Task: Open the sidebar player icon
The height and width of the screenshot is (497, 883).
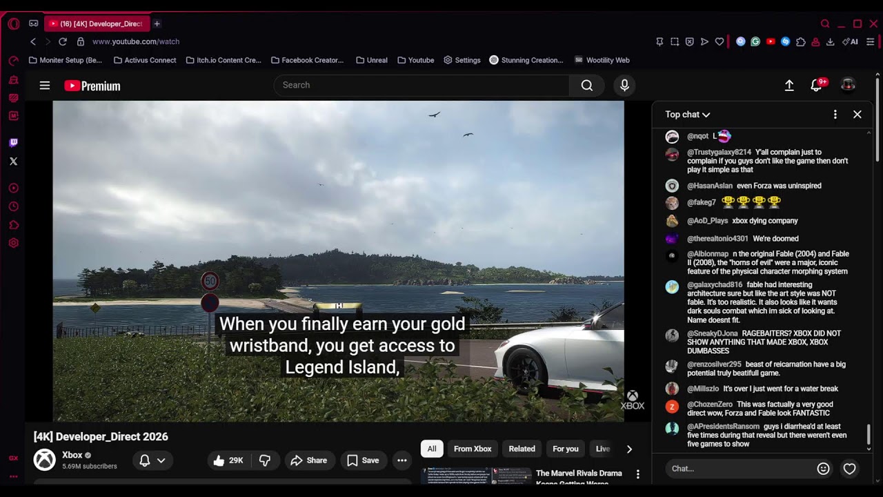Action: (13, 188)
